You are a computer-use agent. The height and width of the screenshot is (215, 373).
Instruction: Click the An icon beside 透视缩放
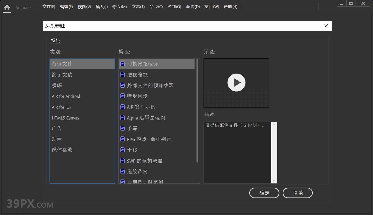[122, 74]
